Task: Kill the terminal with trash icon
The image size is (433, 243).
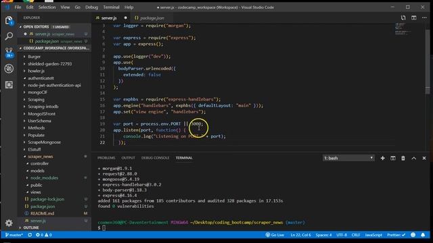Action: (403, 158)
